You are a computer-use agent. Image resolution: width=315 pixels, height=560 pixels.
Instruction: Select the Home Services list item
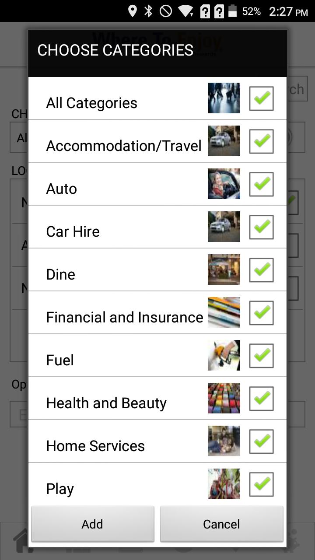95,446
